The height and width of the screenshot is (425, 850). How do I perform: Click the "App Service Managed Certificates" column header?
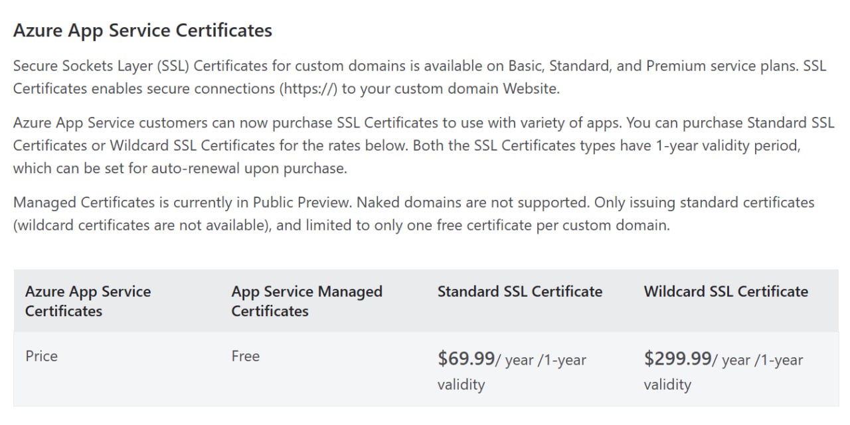click(x=306, y=301)
